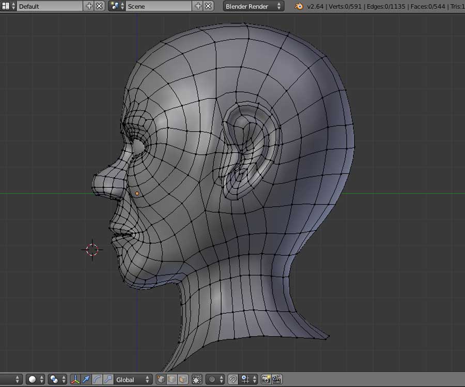Open the Blender Render engine dropdown
The image size is (465, 387).
[x=254, y=6]
